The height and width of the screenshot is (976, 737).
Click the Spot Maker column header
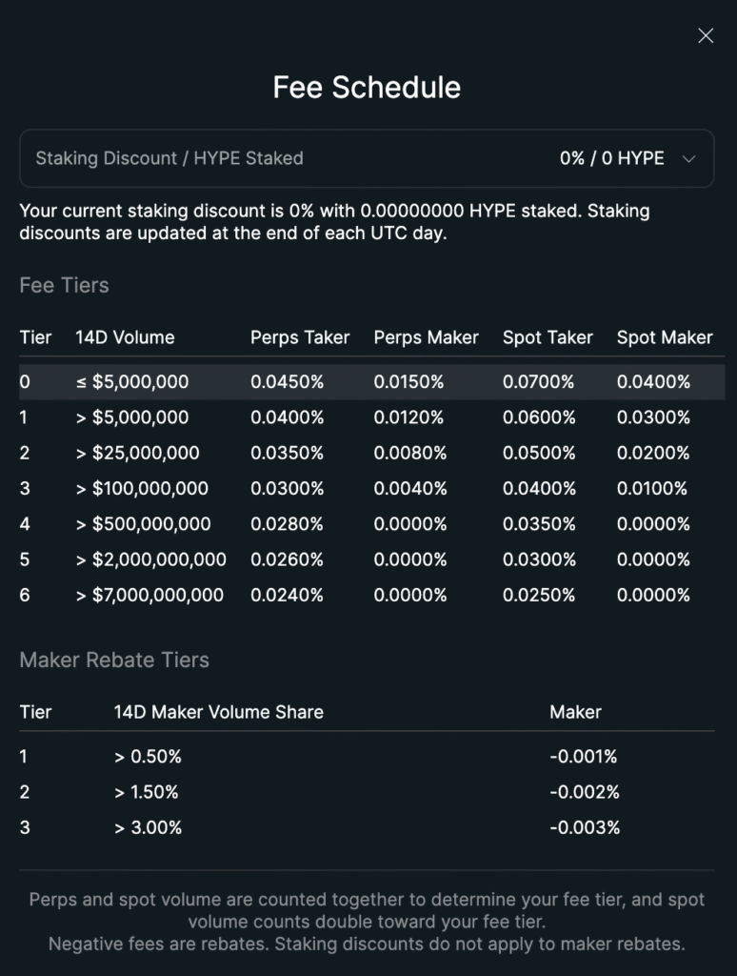(x=664, y=337)
